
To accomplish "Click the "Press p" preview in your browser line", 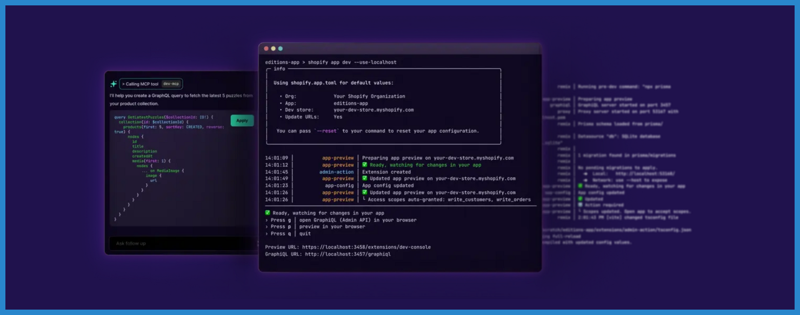I will pos(315,227).
